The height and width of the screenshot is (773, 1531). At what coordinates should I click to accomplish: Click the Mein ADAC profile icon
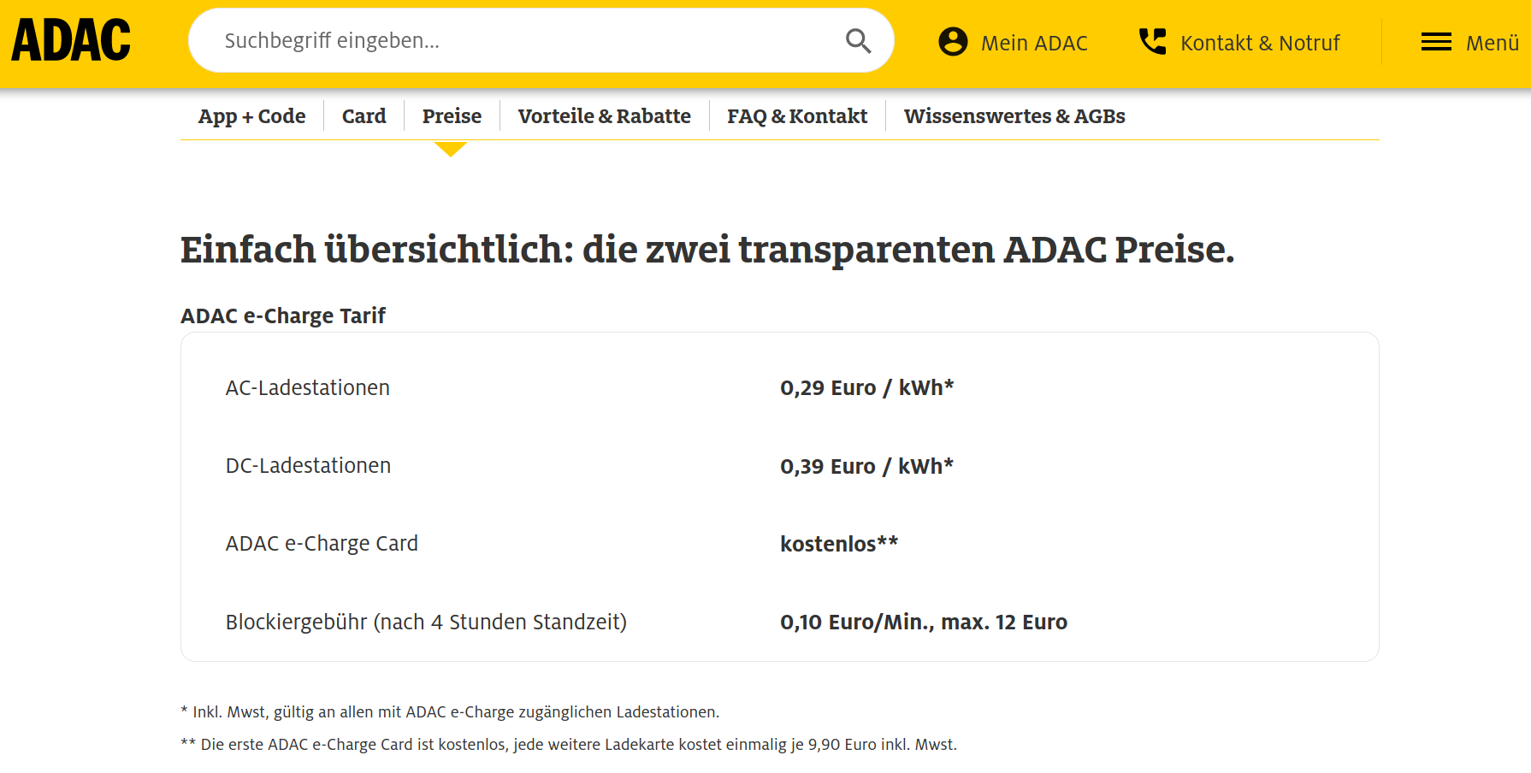click(x=953, y=41)
